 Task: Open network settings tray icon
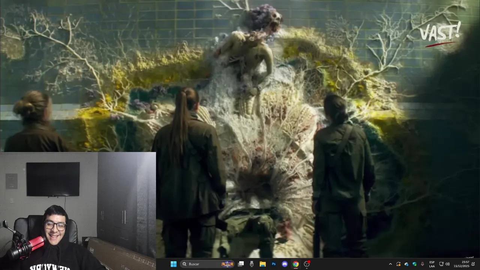(441, 264)
